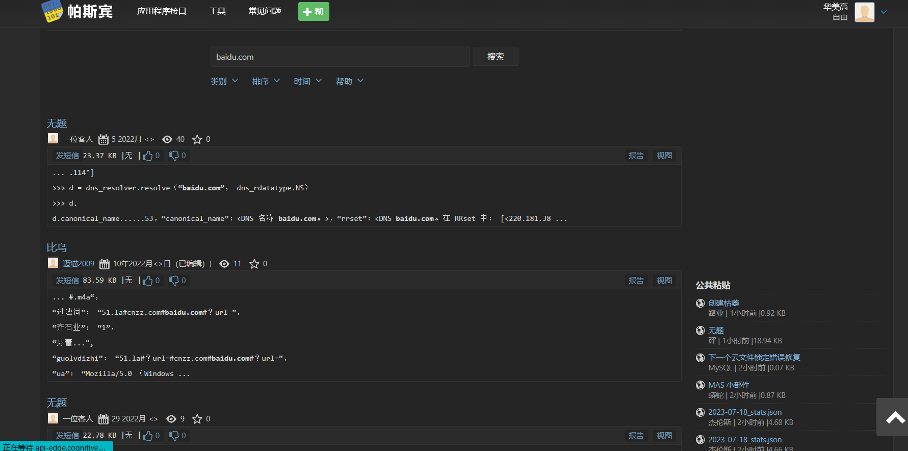This screenshot has height=451, width=908.
Task: Click globe icon beside MAS 小部件
Action: (700, 385)
